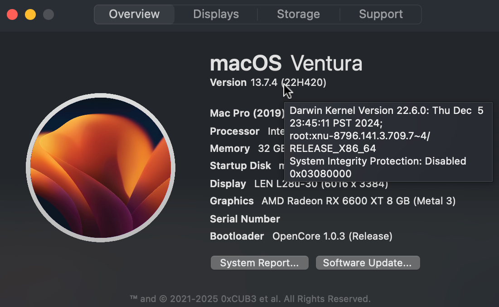This screenshot has height=307, width=499.
Task: Minimize window with the yellow button
Action: pyautogui.click(x=30, y=14)
